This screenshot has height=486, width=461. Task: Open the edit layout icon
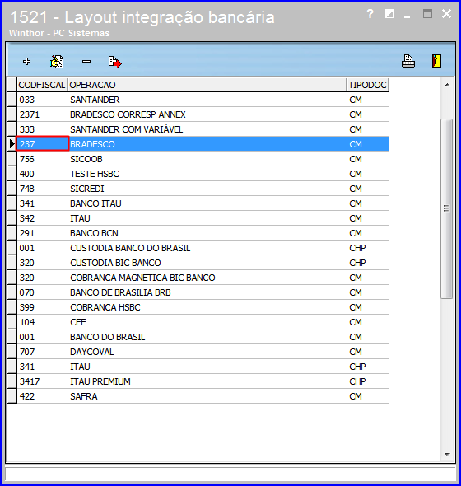57,62
